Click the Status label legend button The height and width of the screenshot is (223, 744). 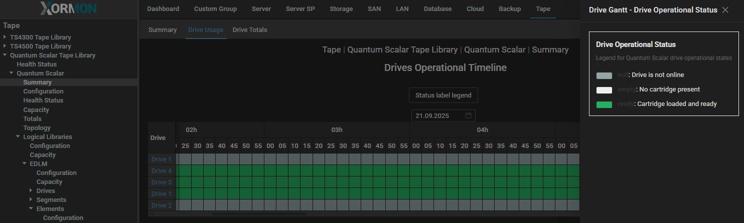(443, 95)
